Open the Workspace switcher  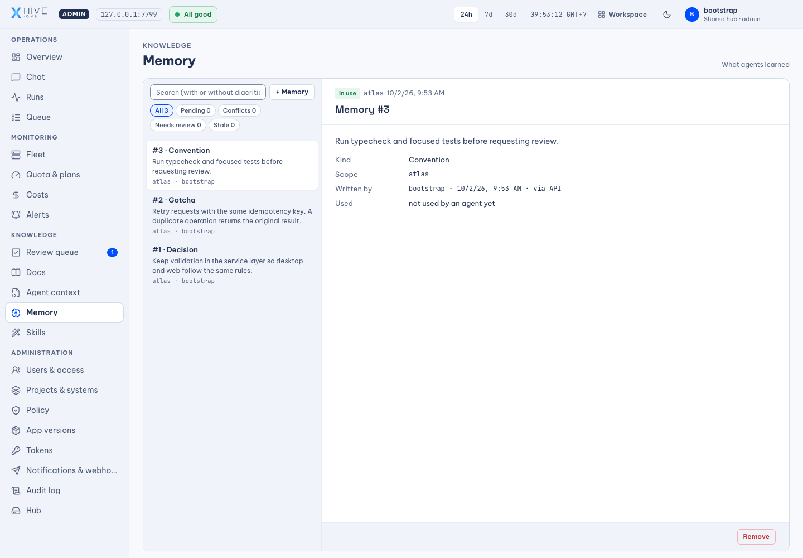622,15
